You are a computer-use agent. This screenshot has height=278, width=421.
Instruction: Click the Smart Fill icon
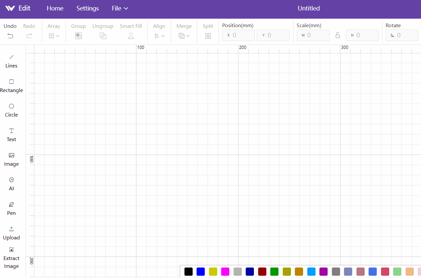pos(131,36)
